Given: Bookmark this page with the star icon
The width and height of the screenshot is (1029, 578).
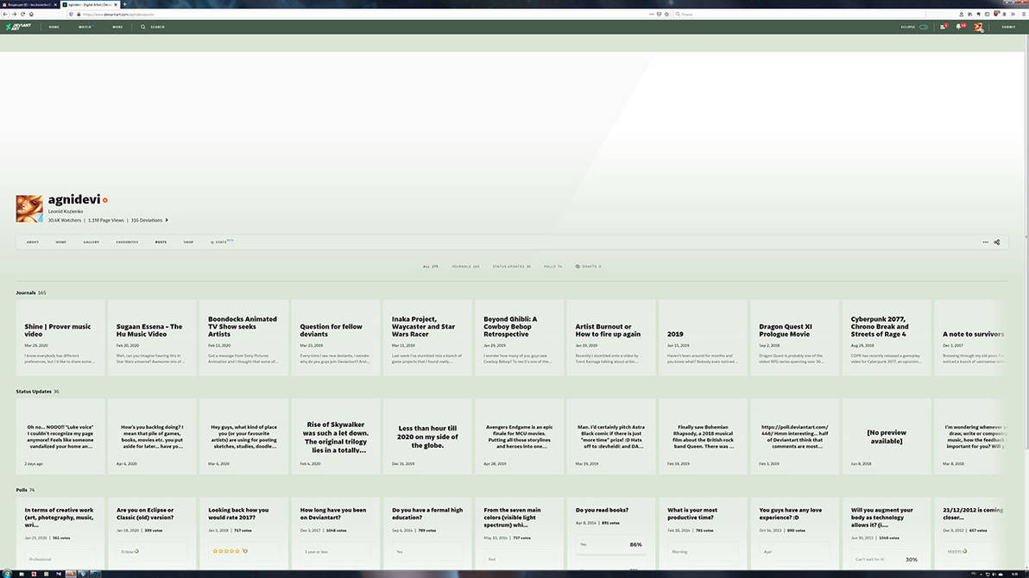Looking at the screenshot, I should pos(666,14).
